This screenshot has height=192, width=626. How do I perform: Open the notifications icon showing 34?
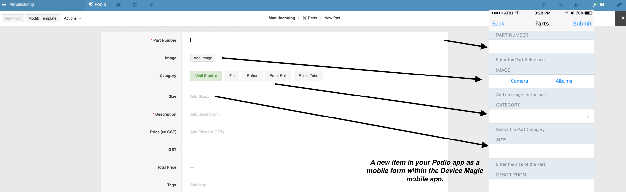(x=598, y=5)
